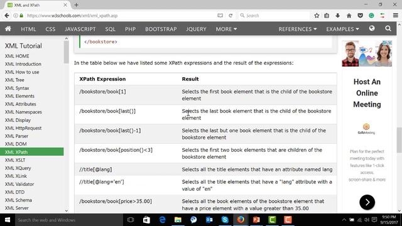Launch Microsoft Edge from the taskbar
This screenshot has width=402, height=226.
click(162, 220)
